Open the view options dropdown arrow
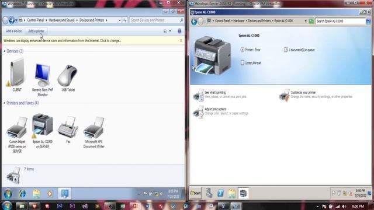This screenshot has width=374, height=210. [170, 31]
